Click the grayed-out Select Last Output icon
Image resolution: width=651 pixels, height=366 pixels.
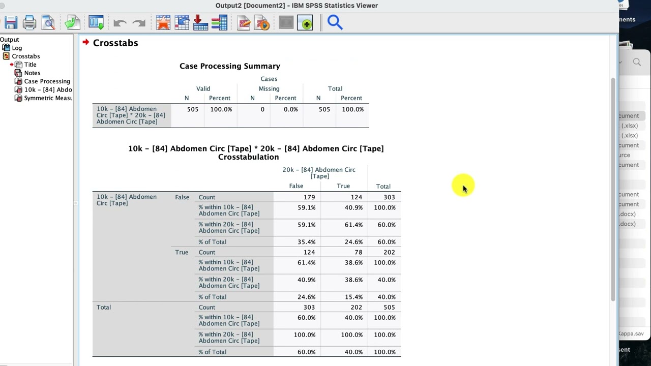click(x=286, y=23)
